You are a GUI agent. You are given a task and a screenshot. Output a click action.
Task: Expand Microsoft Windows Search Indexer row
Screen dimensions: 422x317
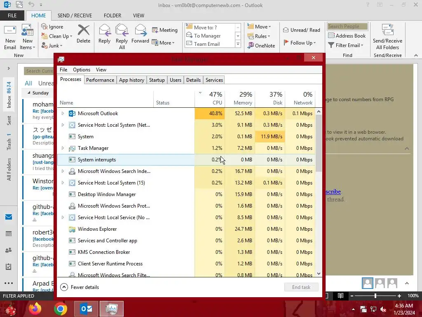click(63, 171)
